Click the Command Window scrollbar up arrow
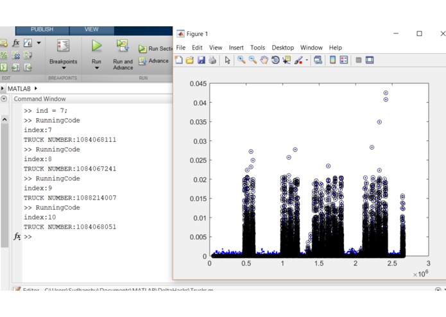The image size is (446, 317). pyautogui.click(x=4, y=120)
